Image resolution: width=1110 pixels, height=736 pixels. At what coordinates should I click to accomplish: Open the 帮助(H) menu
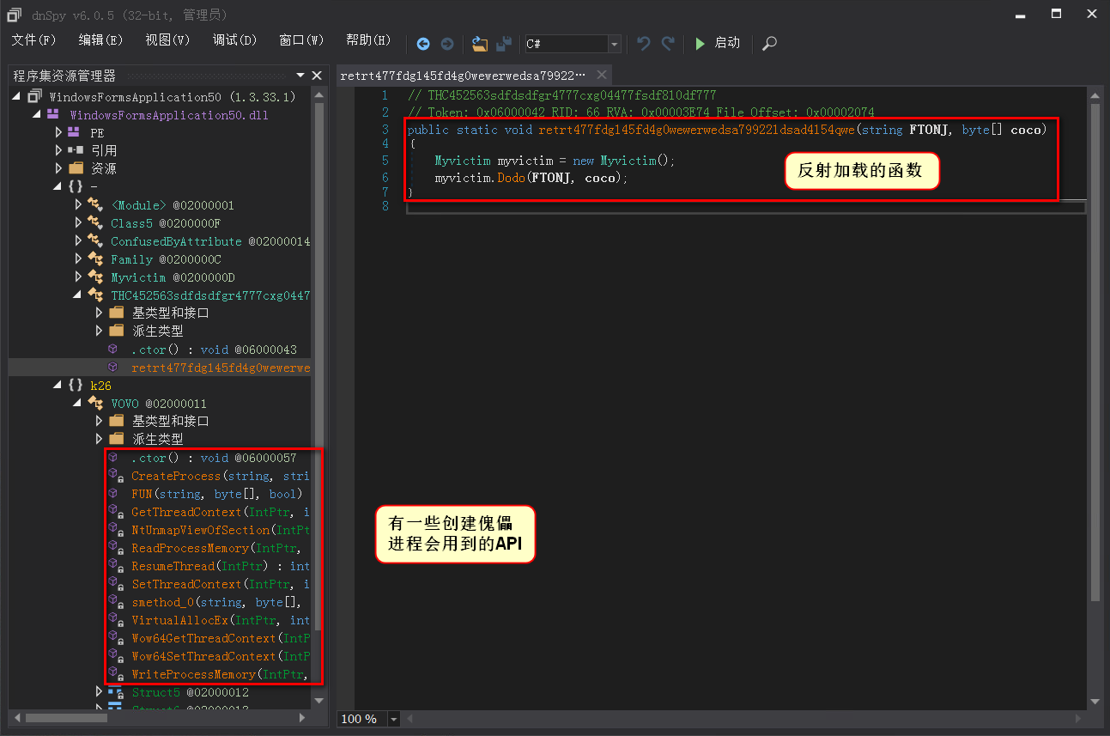pos(368,40)
